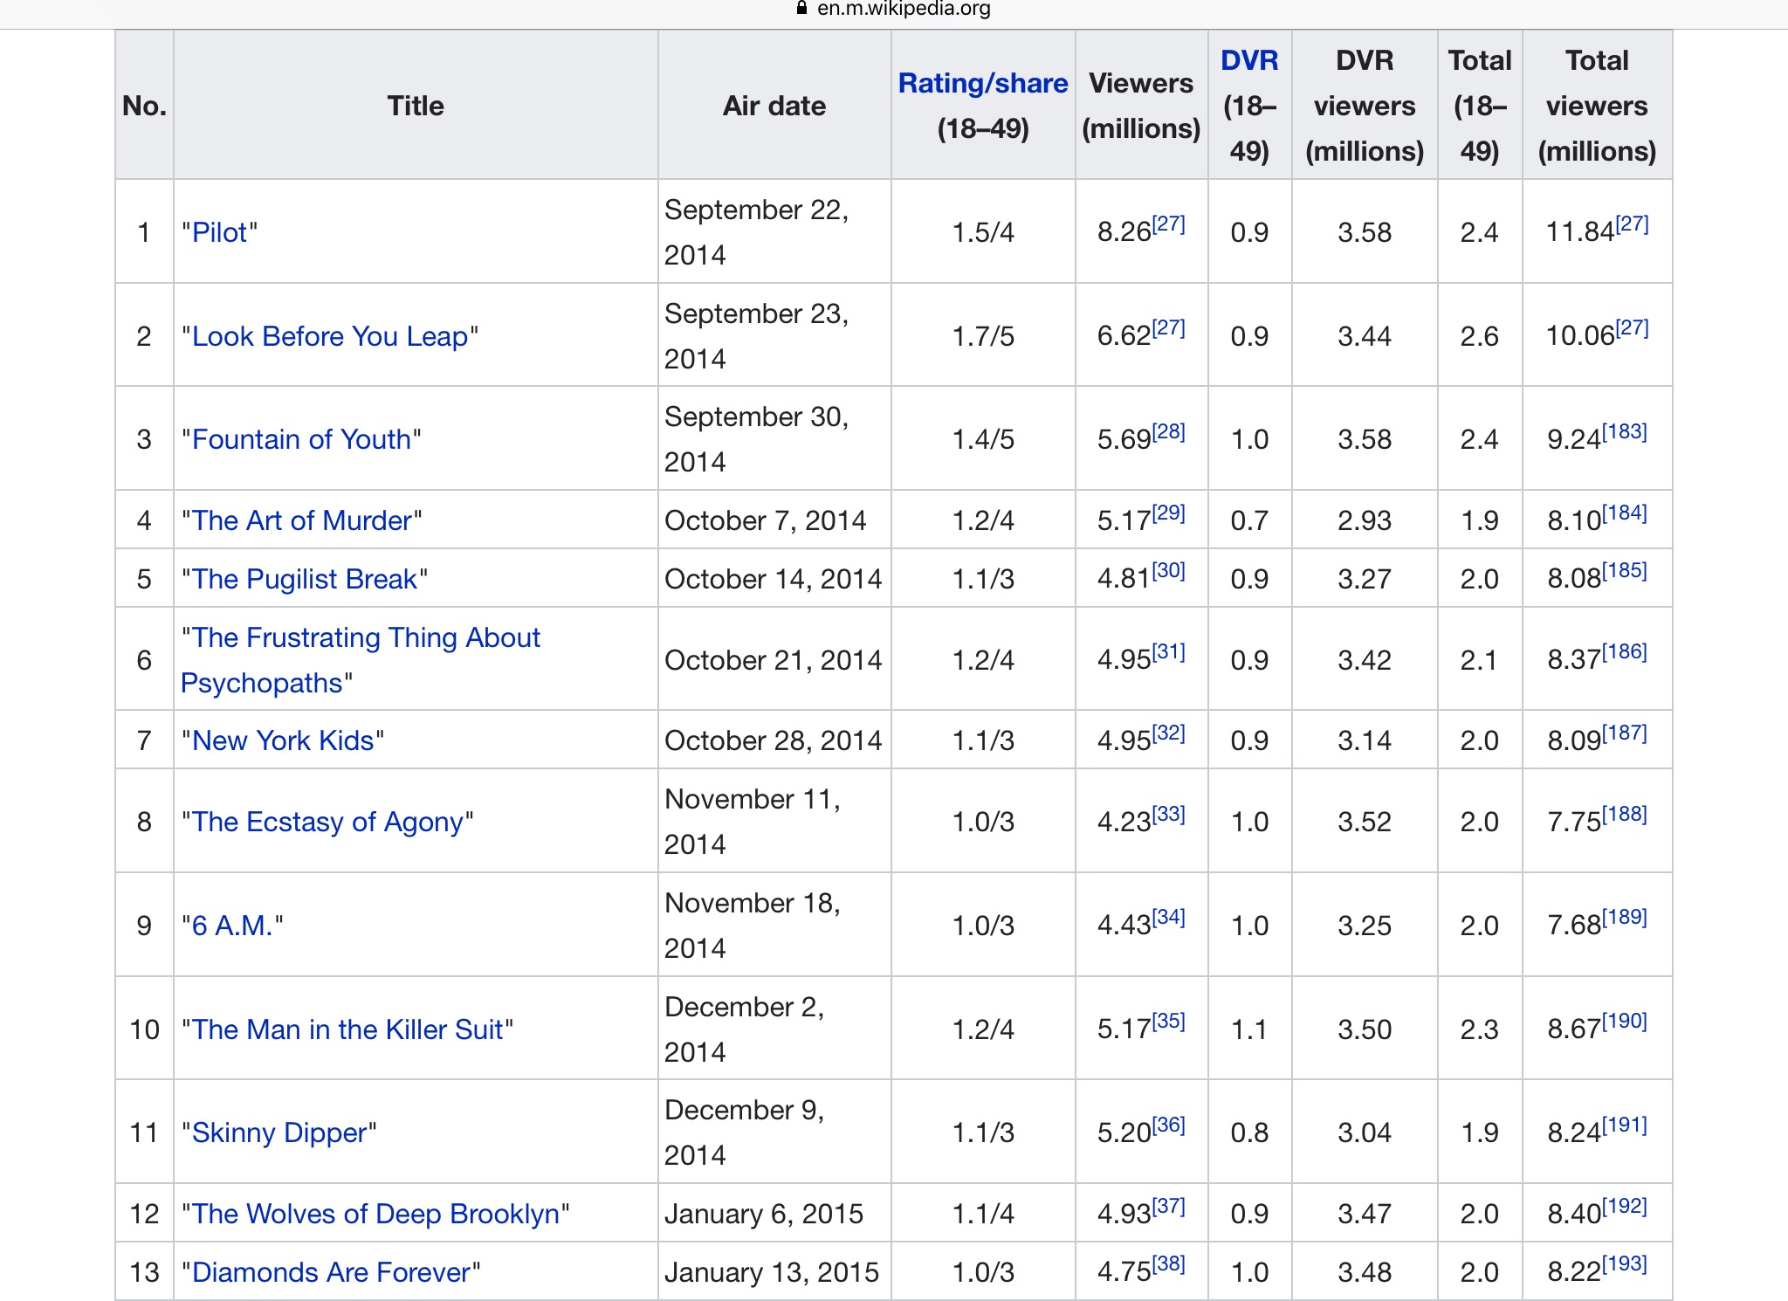The width and height of the screenshot is (1788, 1301).
Task: Click the DVR column header link
Action: [1249, 60]
